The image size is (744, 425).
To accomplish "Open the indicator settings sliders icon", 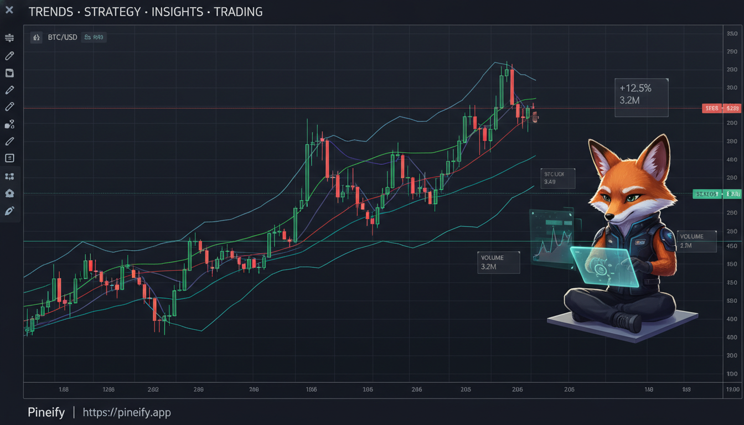I will 9,38.
